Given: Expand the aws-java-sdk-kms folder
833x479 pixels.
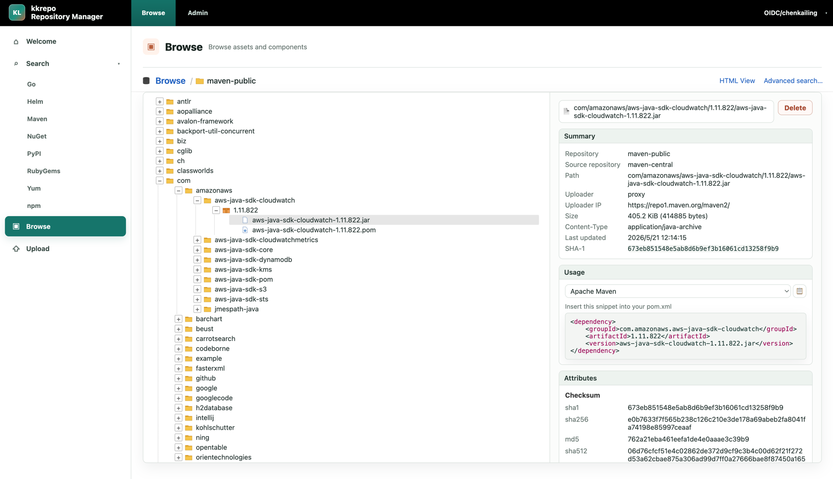Looking at the screenshot, I should 197,270.
